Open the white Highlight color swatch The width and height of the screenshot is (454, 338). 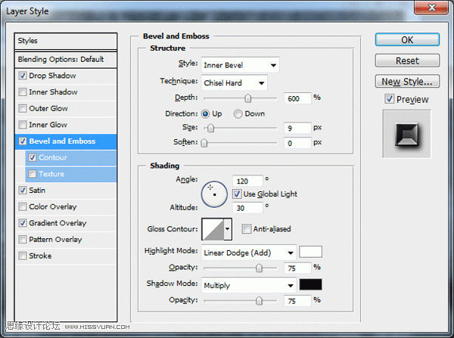(x=310, y=252)
